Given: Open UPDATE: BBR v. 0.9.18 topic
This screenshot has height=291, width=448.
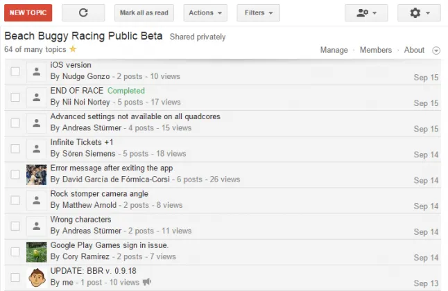Looking at the screenshot, I should click(93, 271).
